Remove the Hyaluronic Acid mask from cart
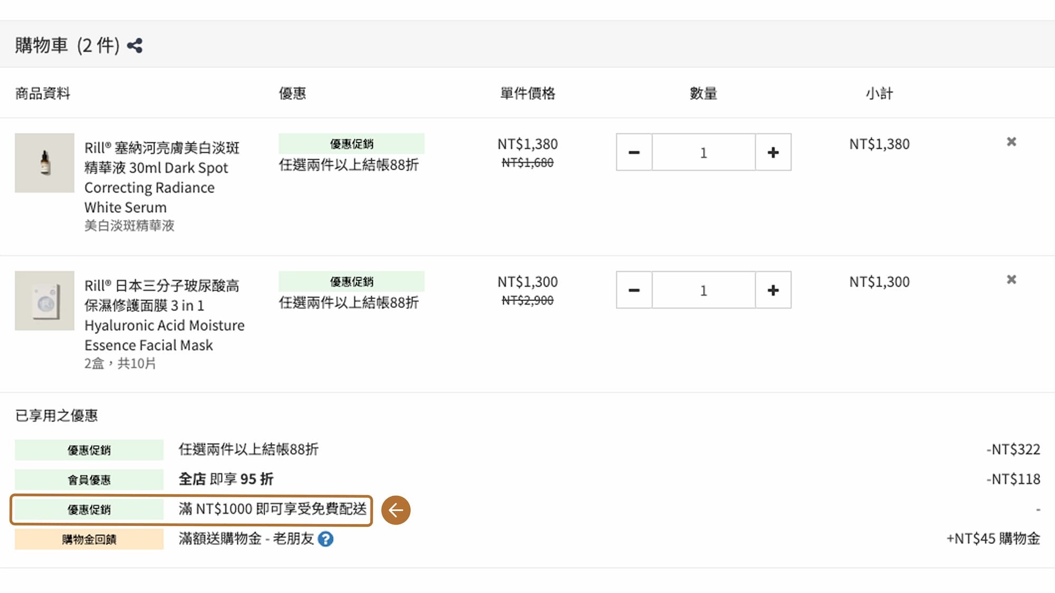 (1011, 279)
